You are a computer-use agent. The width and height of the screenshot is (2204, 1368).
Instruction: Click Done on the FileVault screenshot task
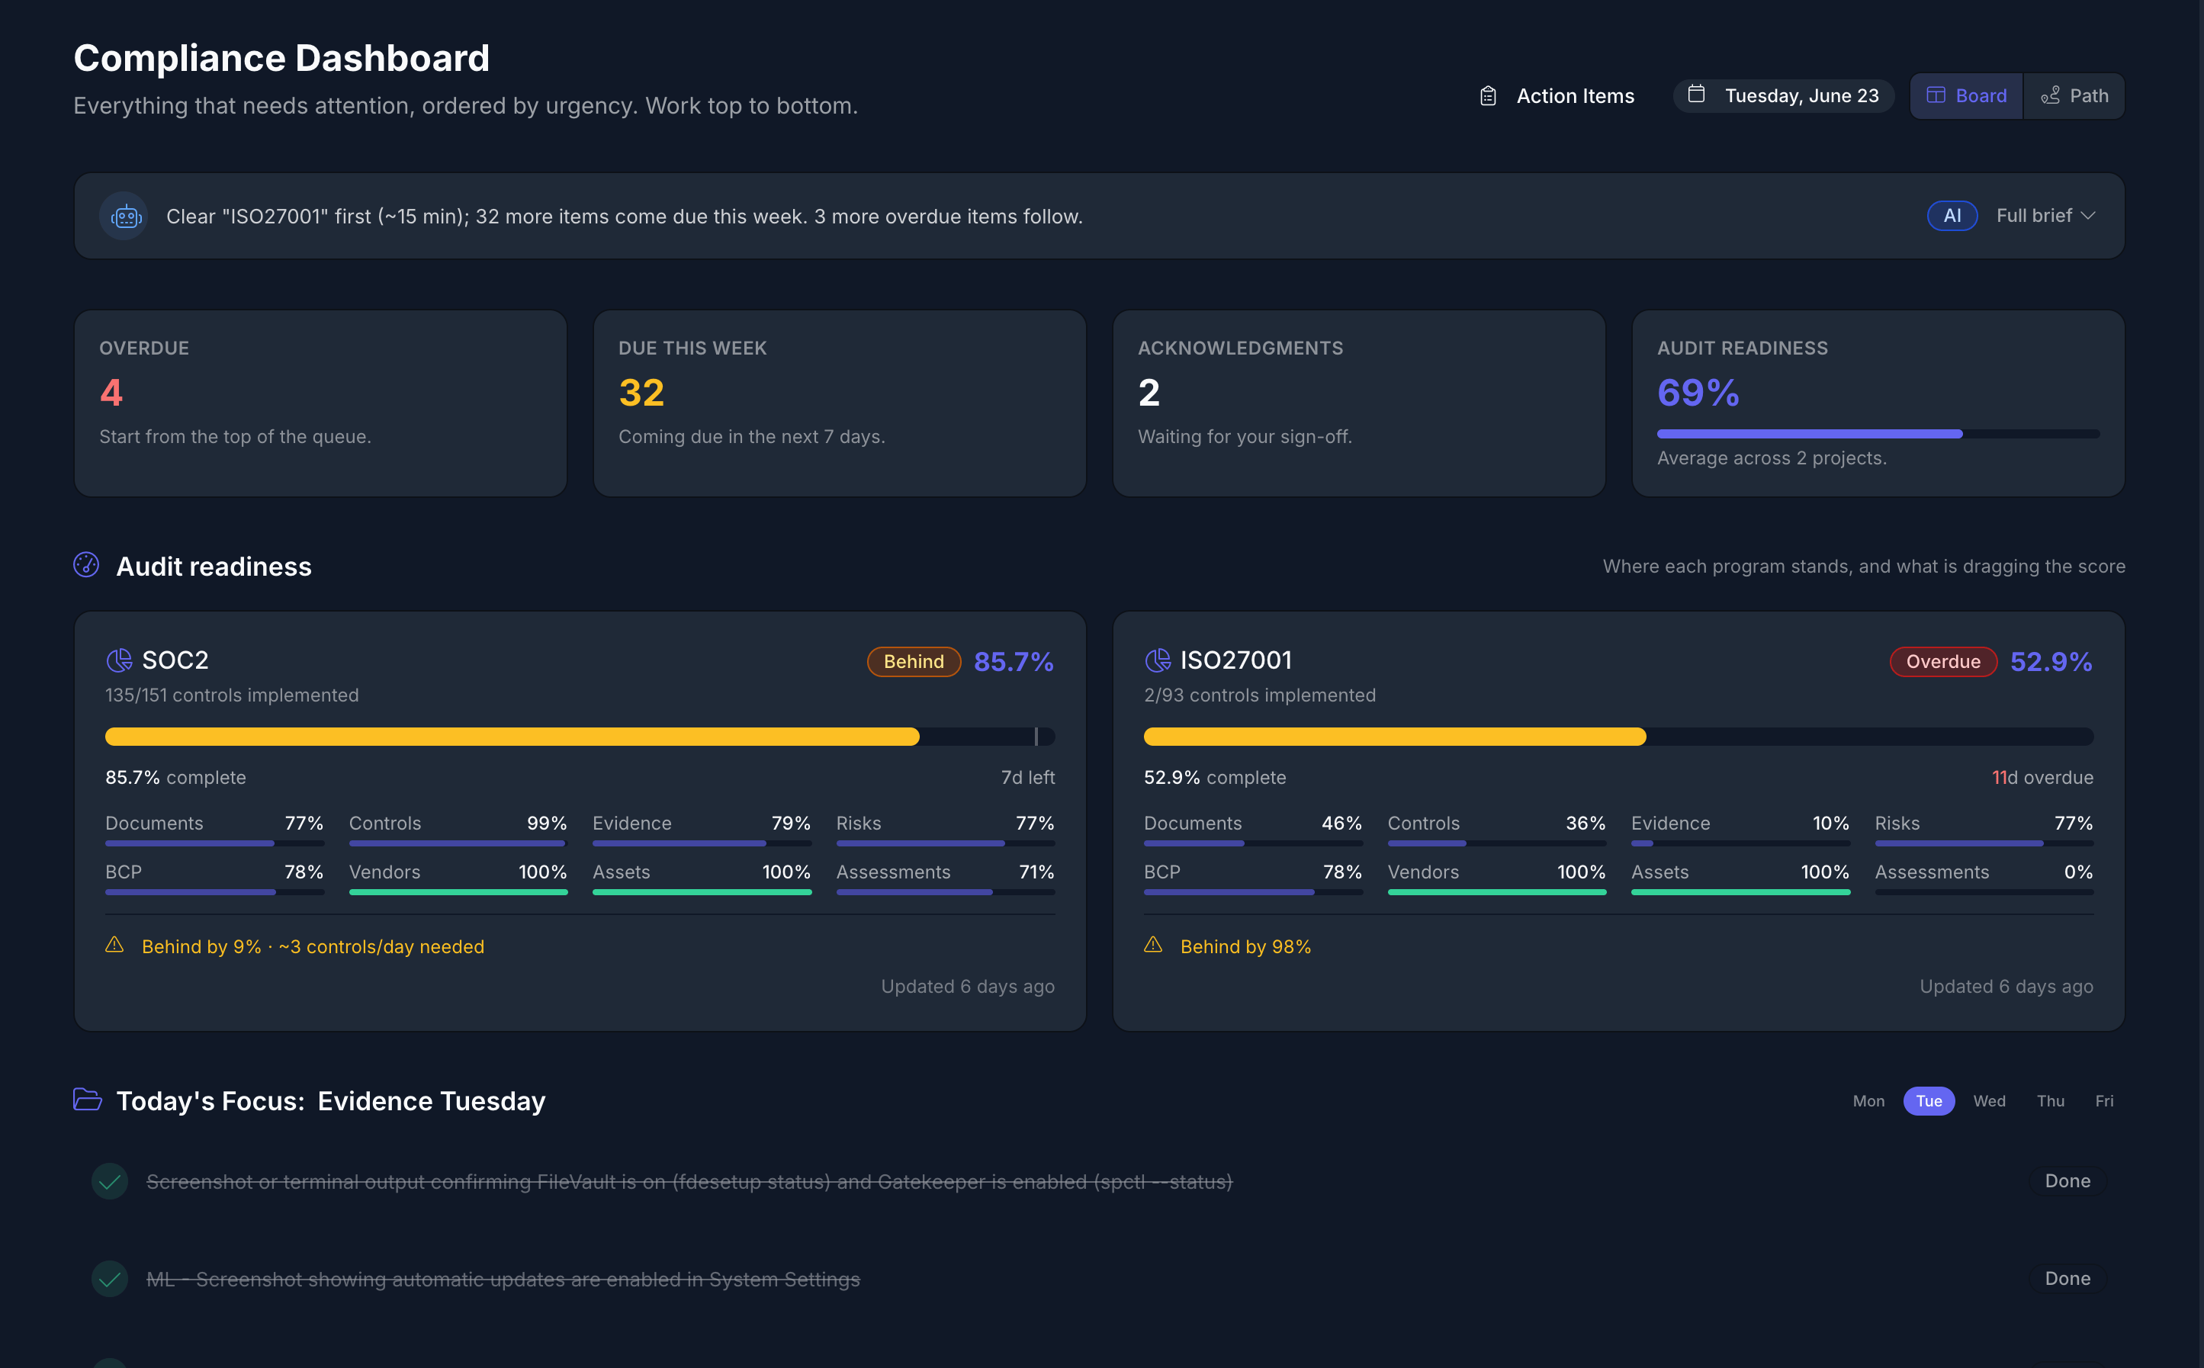(x=2067, y=1180)
